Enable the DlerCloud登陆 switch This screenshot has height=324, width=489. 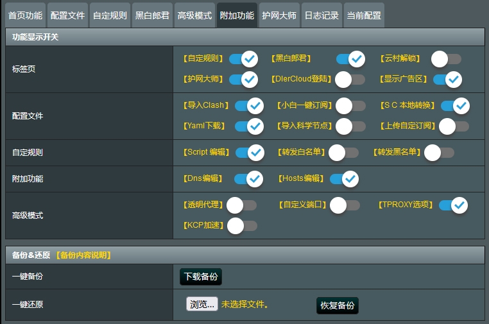click(x=350, y=80)
